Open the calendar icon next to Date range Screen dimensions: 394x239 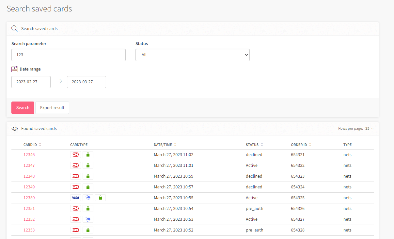point(14,69)
